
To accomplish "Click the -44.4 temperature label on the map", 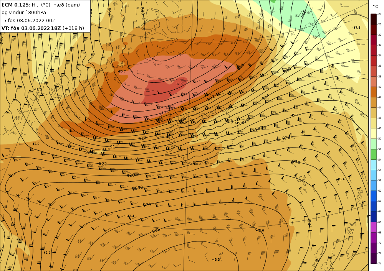I will point(20,240).
